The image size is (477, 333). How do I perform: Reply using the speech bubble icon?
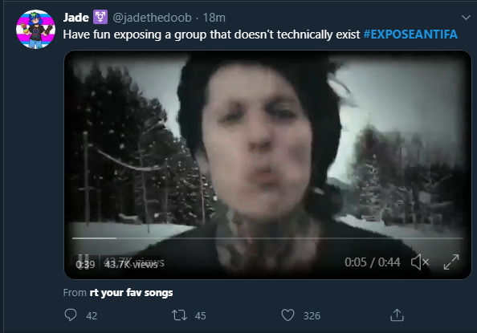71,315
